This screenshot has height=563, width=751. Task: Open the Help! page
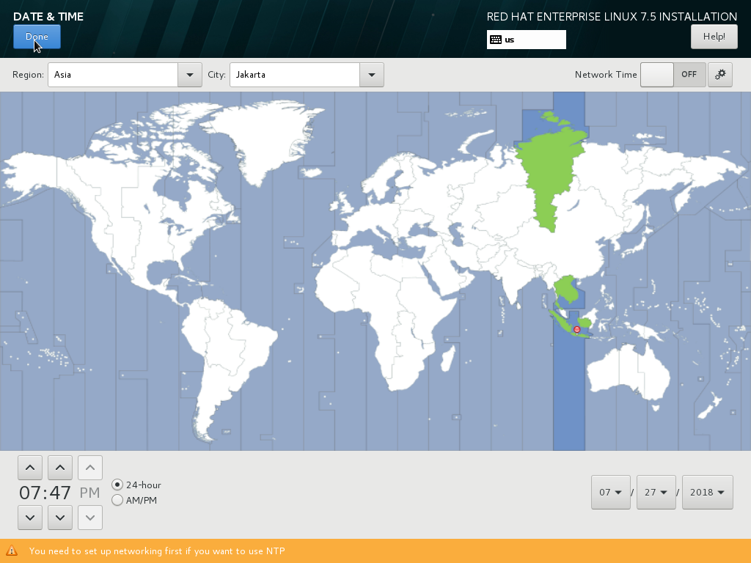714,37
